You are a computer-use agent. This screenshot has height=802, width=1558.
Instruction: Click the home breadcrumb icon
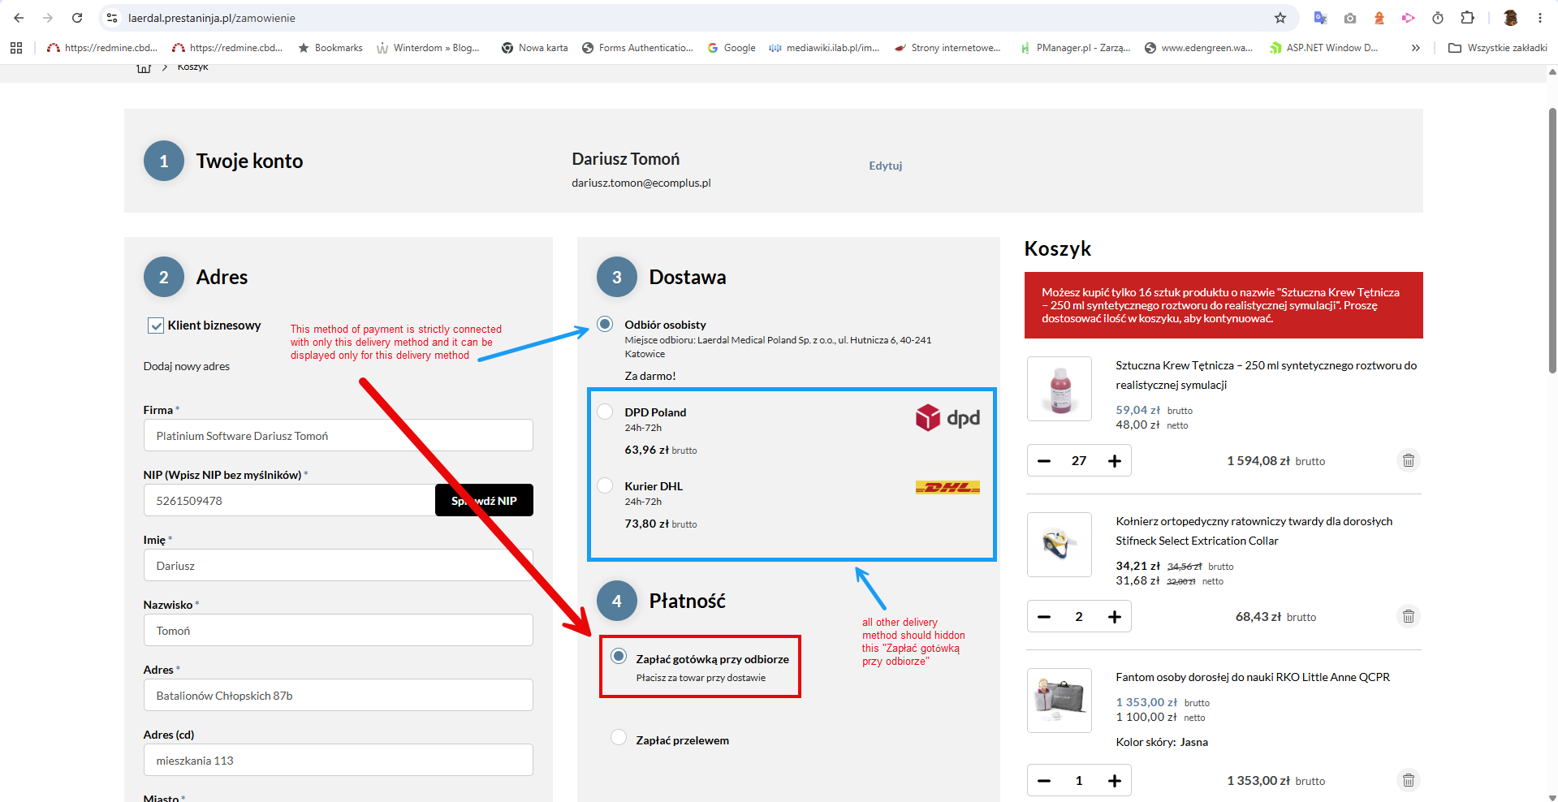144,68
